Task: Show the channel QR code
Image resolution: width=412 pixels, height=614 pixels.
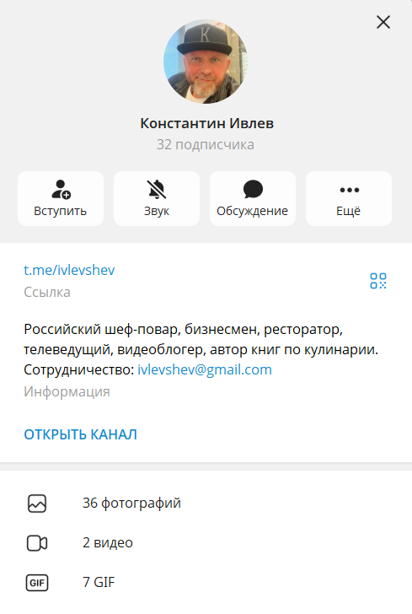Action: [x=378, y=281]
